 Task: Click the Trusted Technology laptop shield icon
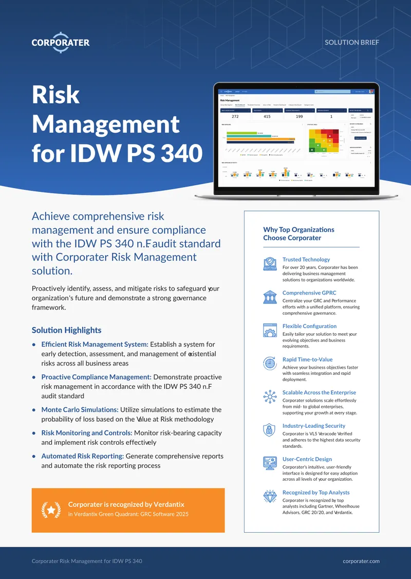(270, 264)
